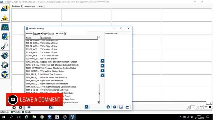Click the fast-forward double arrow button
This screenshot has height=120, width=213.
click(207, 103)
